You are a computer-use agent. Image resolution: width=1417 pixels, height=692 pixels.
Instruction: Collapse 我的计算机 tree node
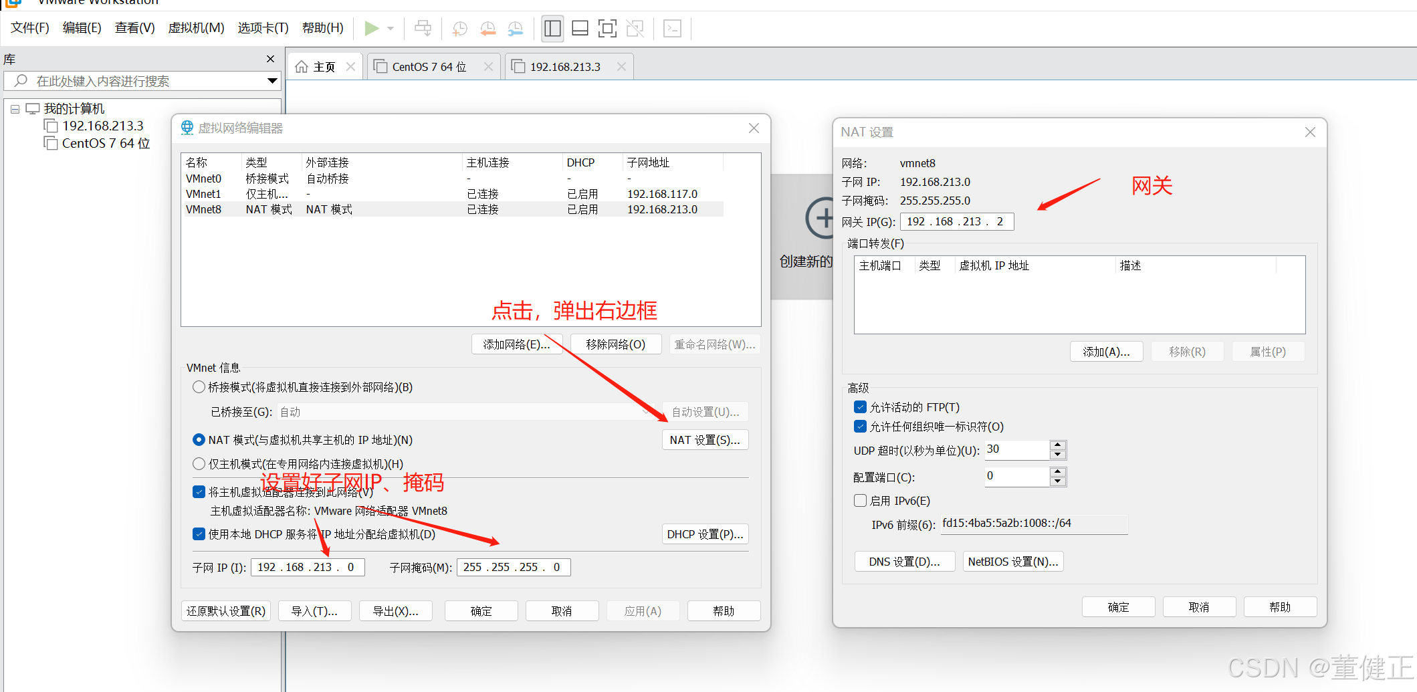pyautogui.click(x=15, y=109)
